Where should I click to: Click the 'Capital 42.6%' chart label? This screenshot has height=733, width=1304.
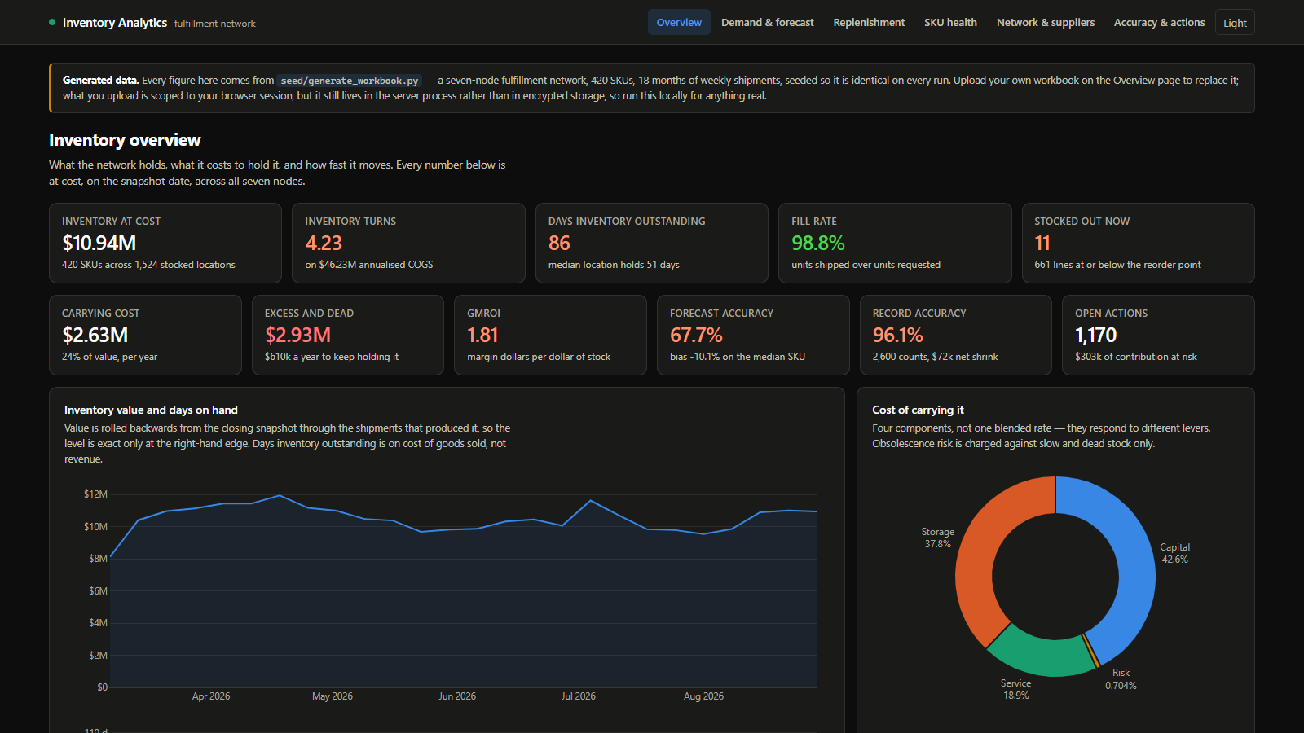[1174, 553]
